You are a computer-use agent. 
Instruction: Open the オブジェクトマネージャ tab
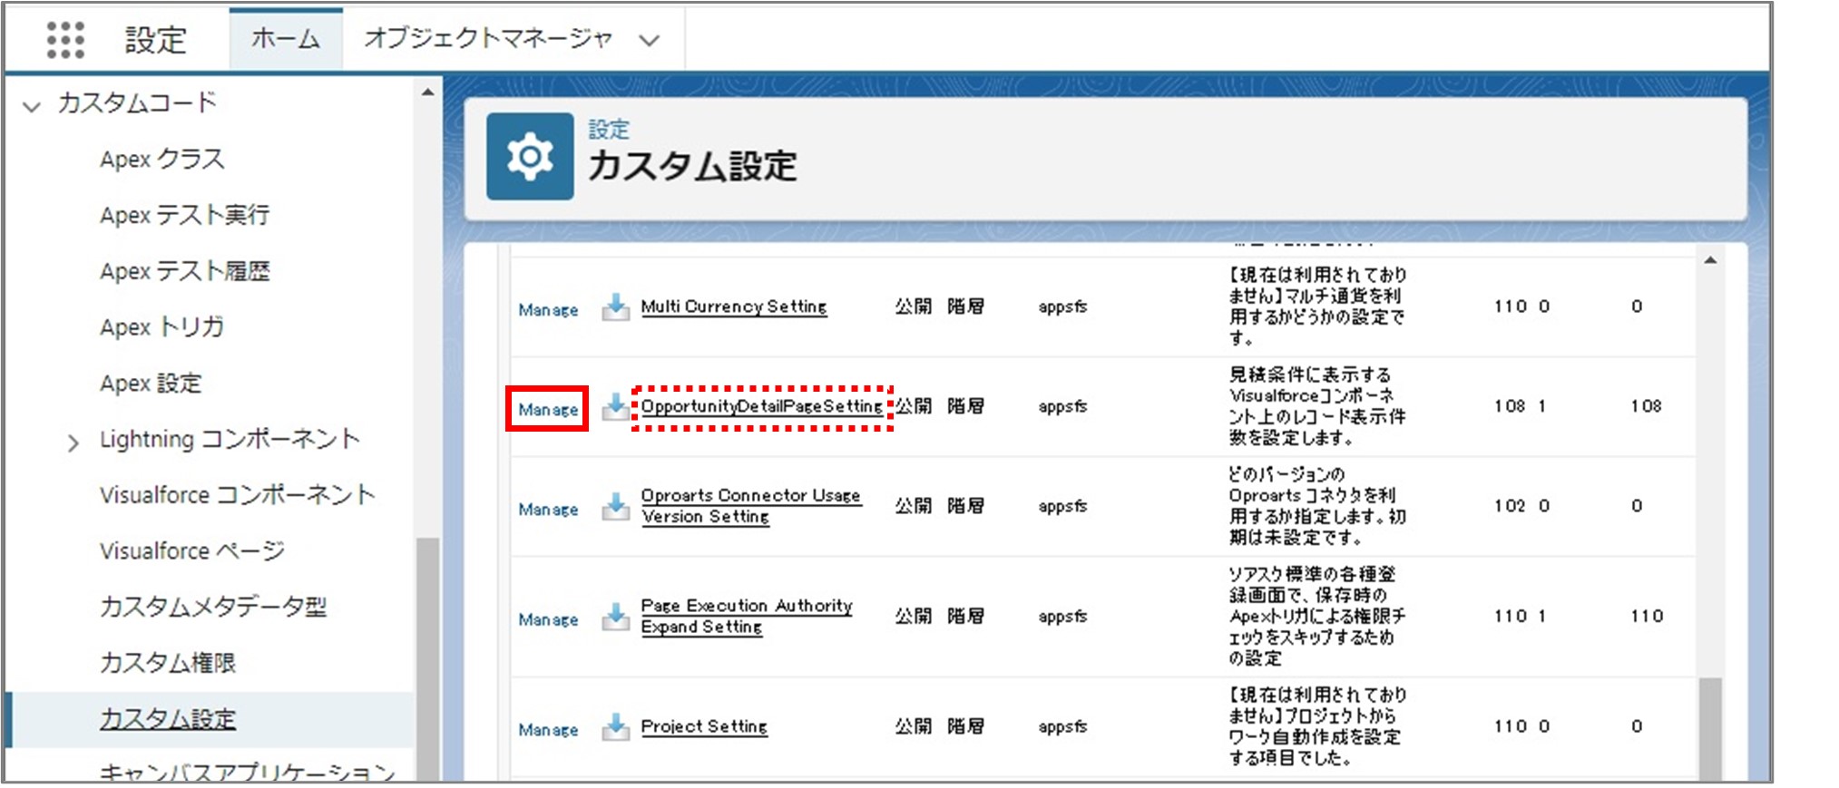488,38
